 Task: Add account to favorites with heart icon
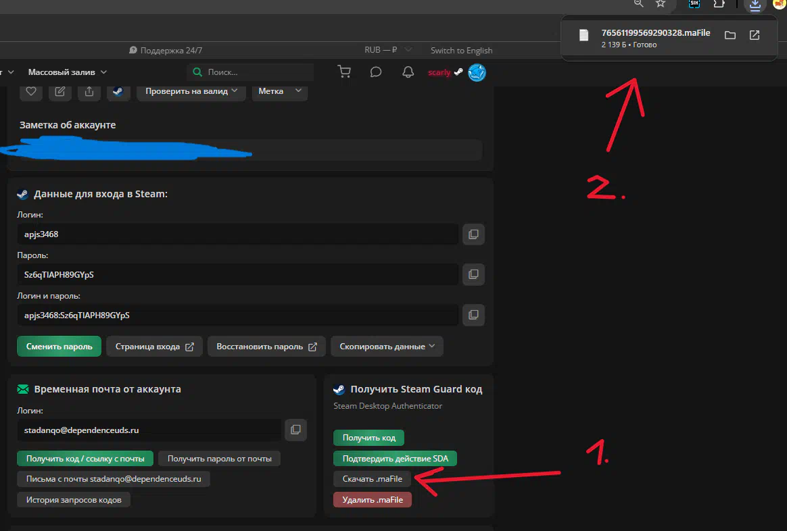31,91
